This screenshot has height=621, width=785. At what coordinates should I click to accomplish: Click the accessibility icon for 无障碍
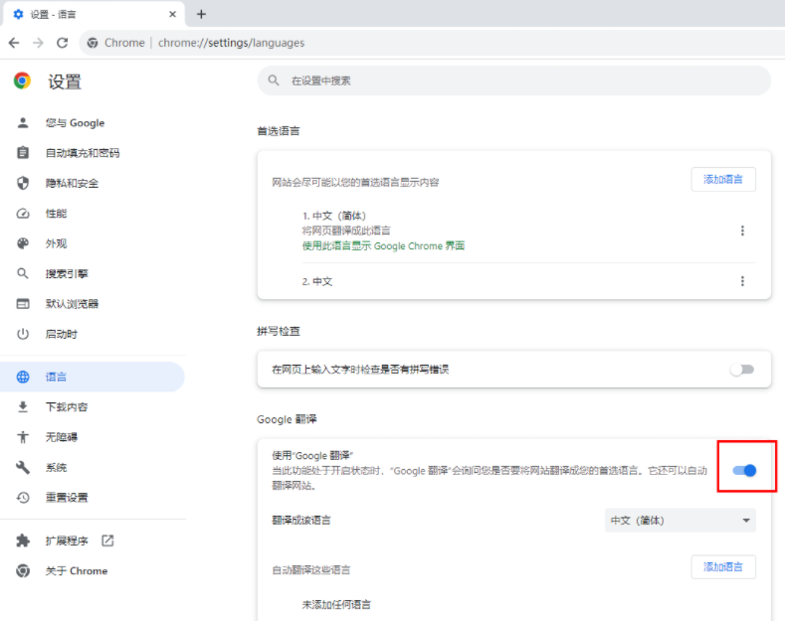(x=23, y=437)
